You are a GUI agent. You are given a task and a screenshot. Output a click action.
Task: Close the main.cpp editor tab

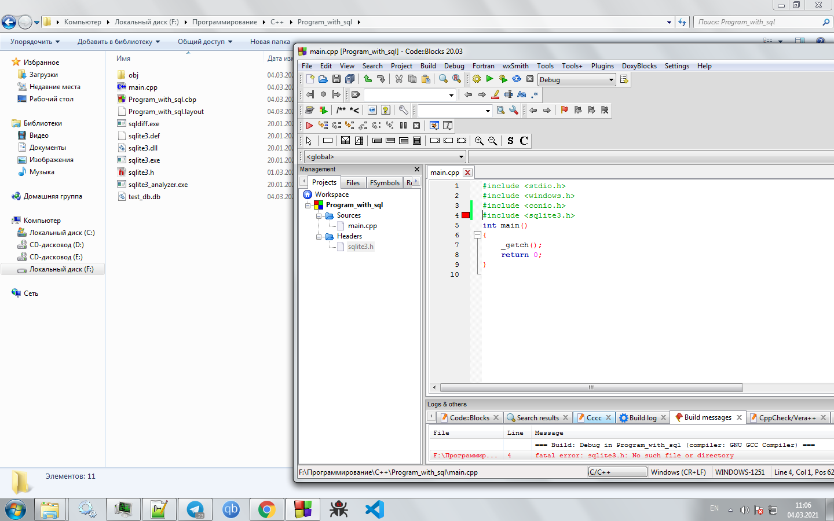467,173
